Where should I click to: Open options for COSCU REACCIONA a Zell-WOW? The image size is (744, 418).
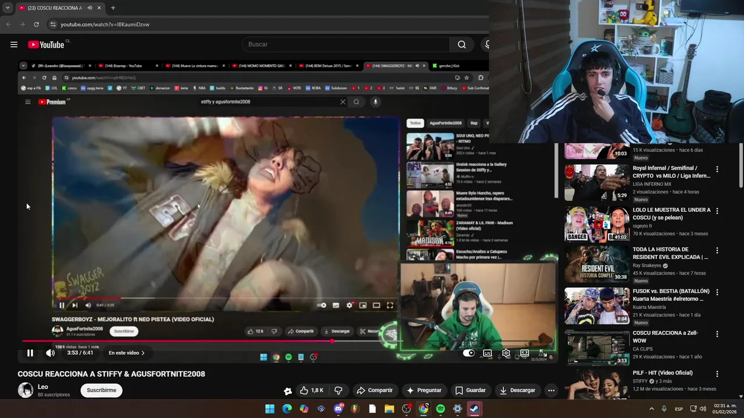tap(717, 334)
